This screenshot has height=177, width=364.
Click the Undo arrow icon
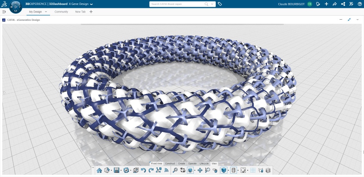[x=143, y=170]
